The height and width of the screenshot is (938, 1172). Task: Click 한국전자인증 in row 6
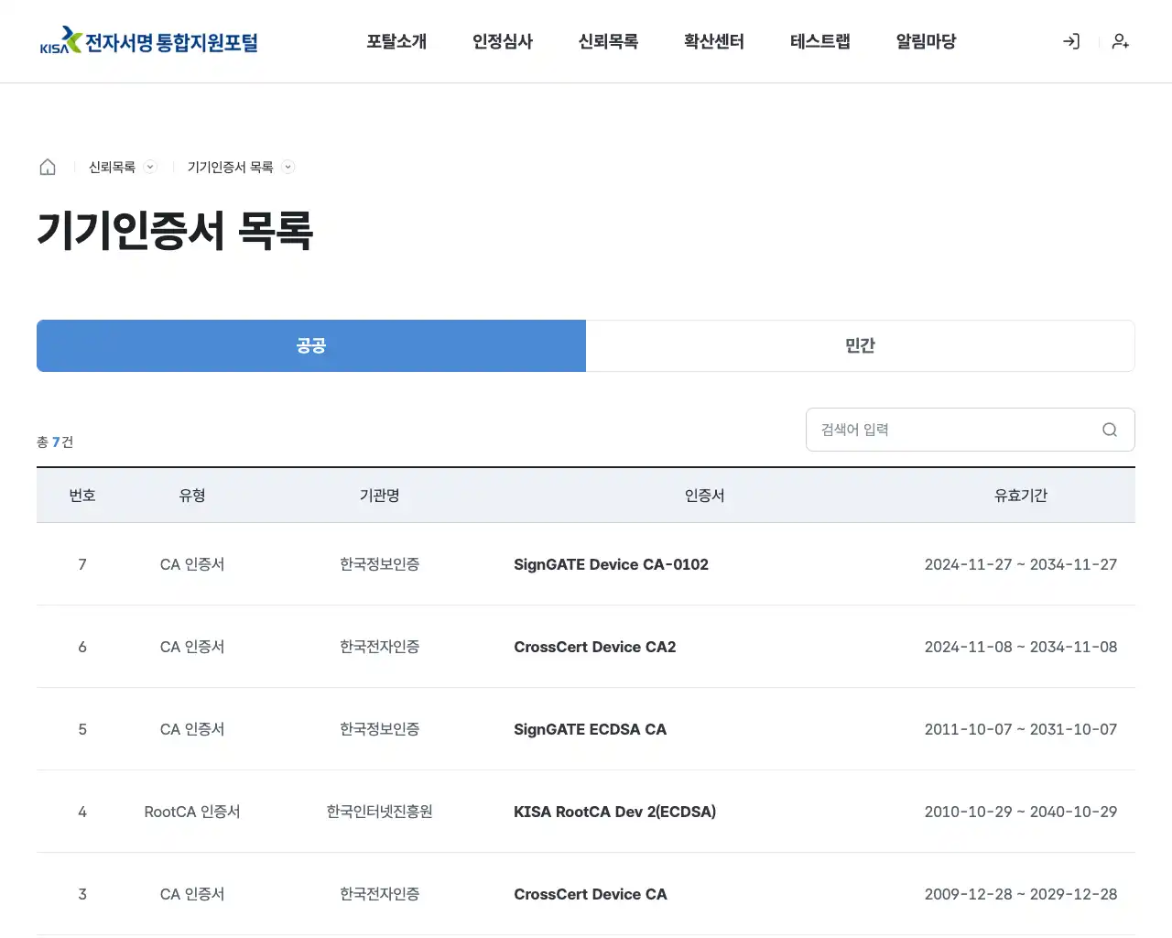pos(380,647)
